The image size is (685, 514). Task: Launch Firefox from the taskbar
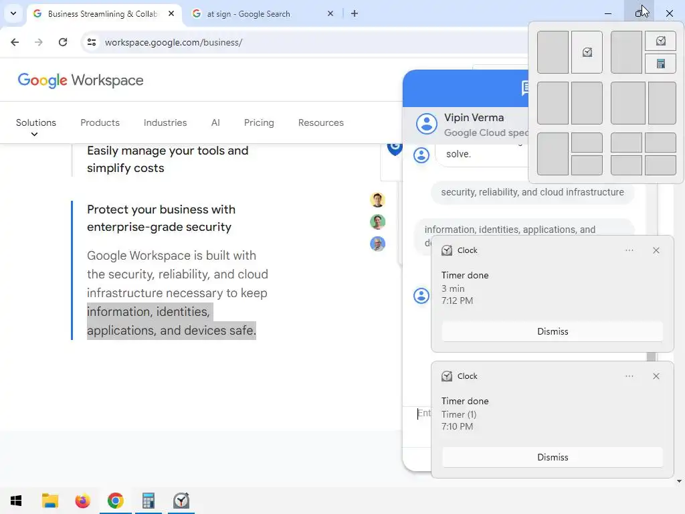[x=82, y=501]
